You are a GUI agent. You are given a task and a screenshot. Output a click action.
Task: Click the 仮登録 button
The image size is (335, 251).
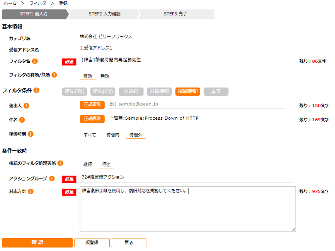[92, 243]
